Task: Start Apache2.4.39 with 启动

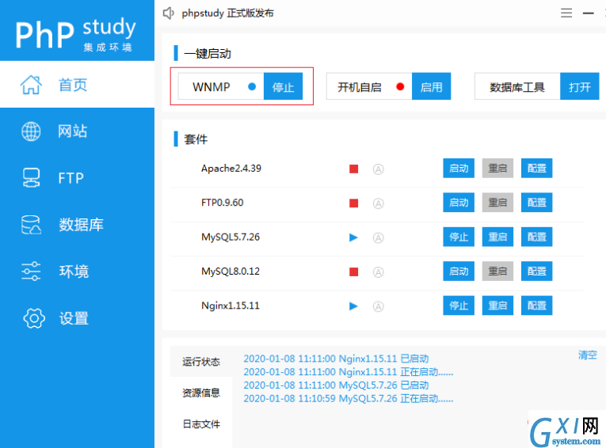Action: tap(459, 169)
